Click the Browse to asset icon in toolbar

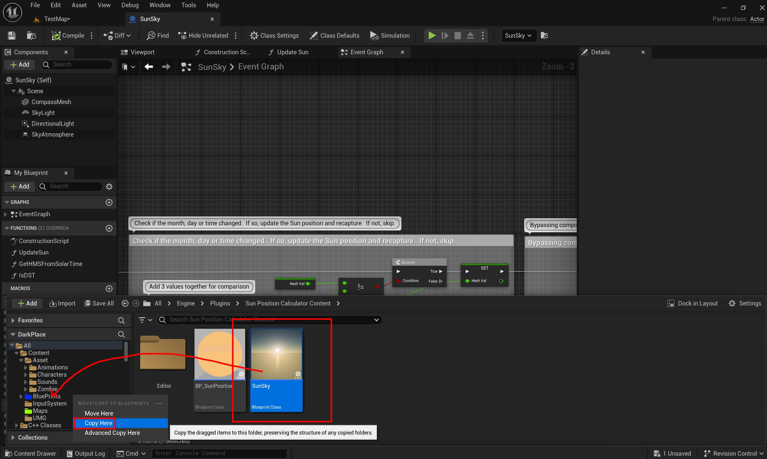pyautogui.click(x=31, y=36)
